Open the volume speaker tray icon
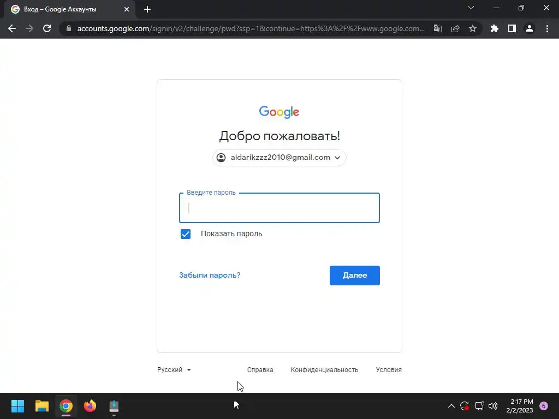The height and width of the screenshot is (419, 559). coord(493,406)
